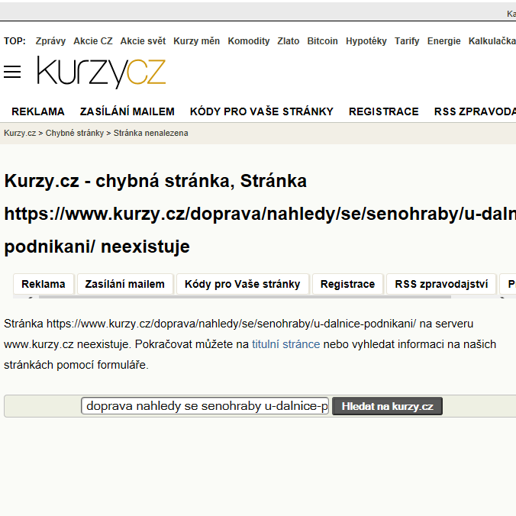Focus the search text field
The width and height of the screenshot is (516, 516).
tap(205, 406)
